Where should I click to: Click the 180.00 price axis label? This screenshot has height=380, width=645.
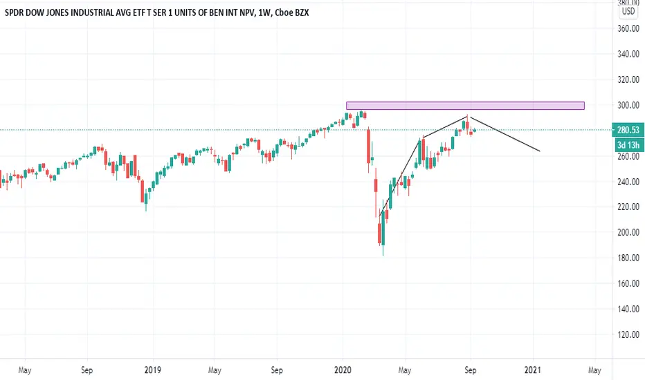pos(628,258)
